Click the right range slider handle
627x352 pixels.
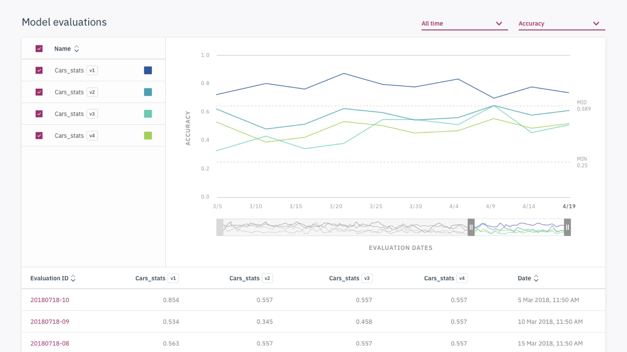click(567, 227)
